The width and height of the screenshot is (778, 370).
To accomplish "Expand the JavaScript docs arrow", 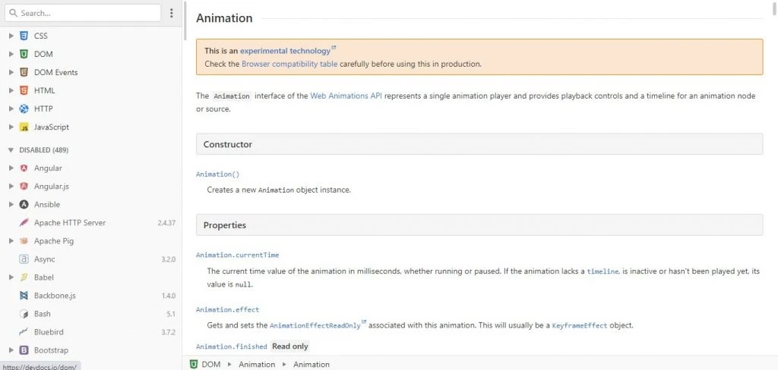I will tap(11, 127).
